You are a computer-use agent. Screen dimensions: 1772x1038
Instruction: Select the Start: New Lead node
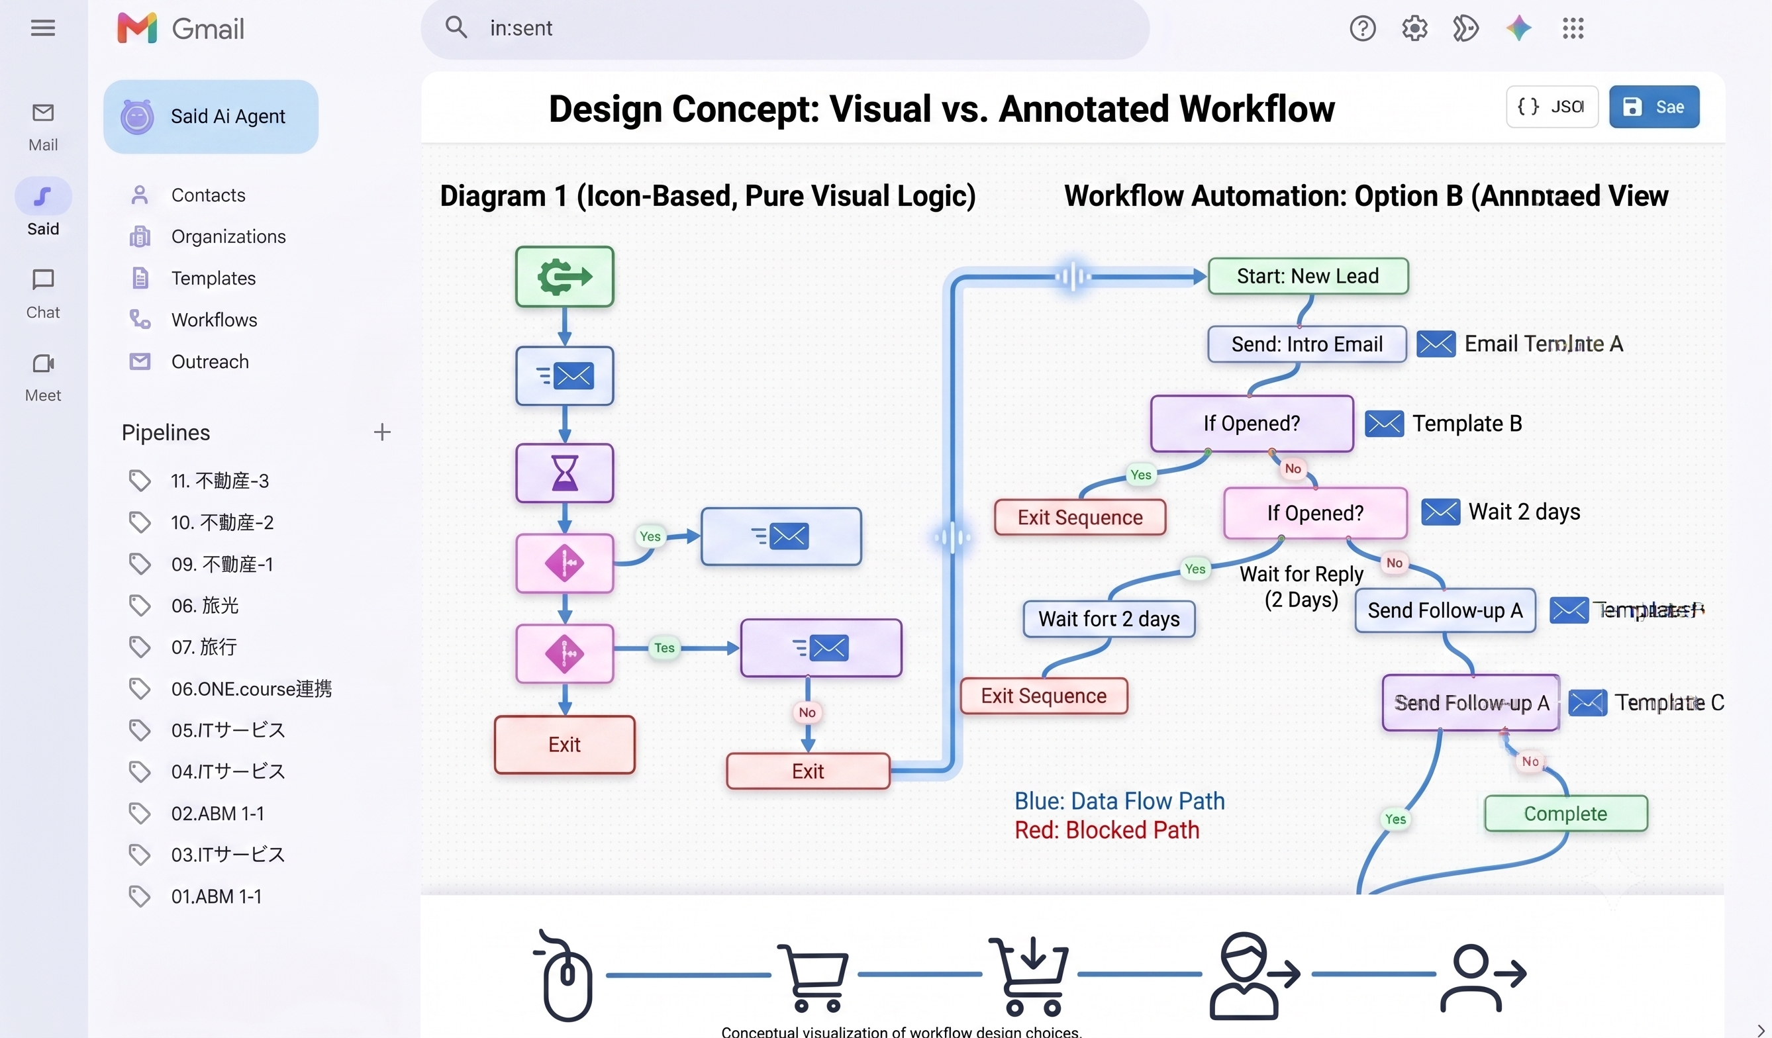pyautogui.click(x=1308, y=275)
